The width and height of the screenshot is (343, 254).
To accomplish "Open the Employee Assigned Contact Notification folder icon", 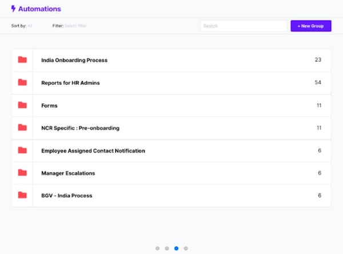I will [22, 150].
